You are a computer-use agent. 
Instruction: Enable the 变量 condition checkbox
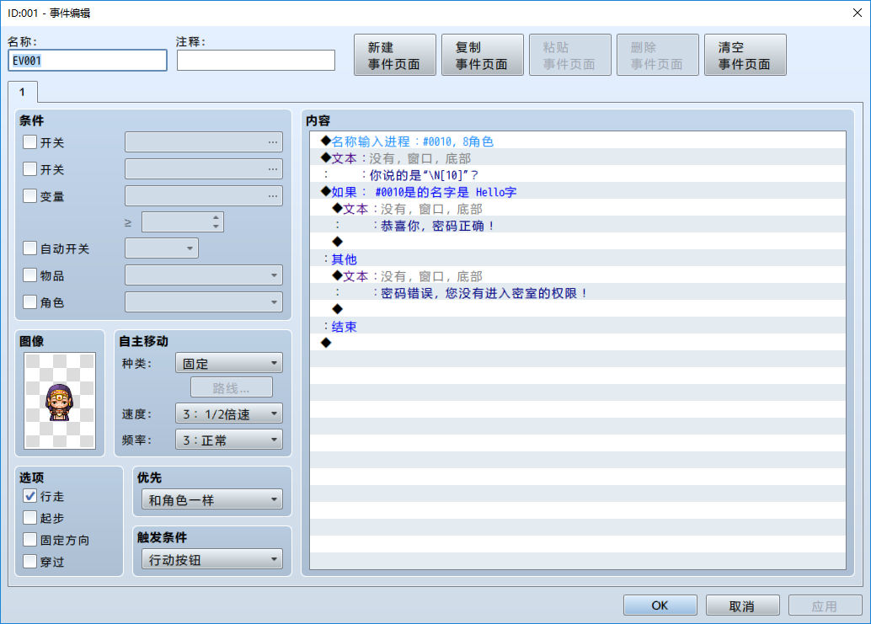(x=30, y=196)
